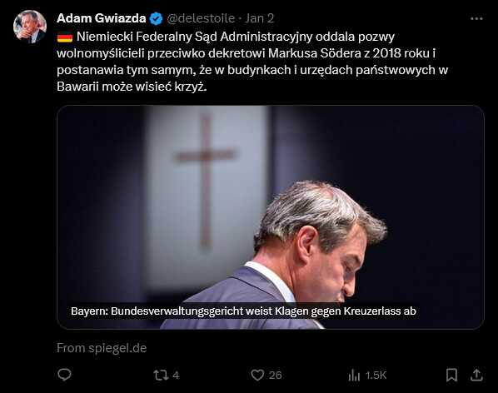Image resolution: width=498 pixels, height=393 pixels.
Task: Click the blue verified badge
Action: [156, 18]
